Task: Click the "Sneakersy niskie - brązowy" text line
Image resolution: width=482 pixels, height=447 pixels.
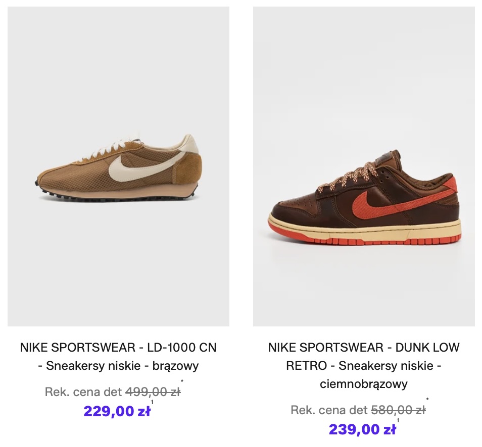Action: (118, 366)
